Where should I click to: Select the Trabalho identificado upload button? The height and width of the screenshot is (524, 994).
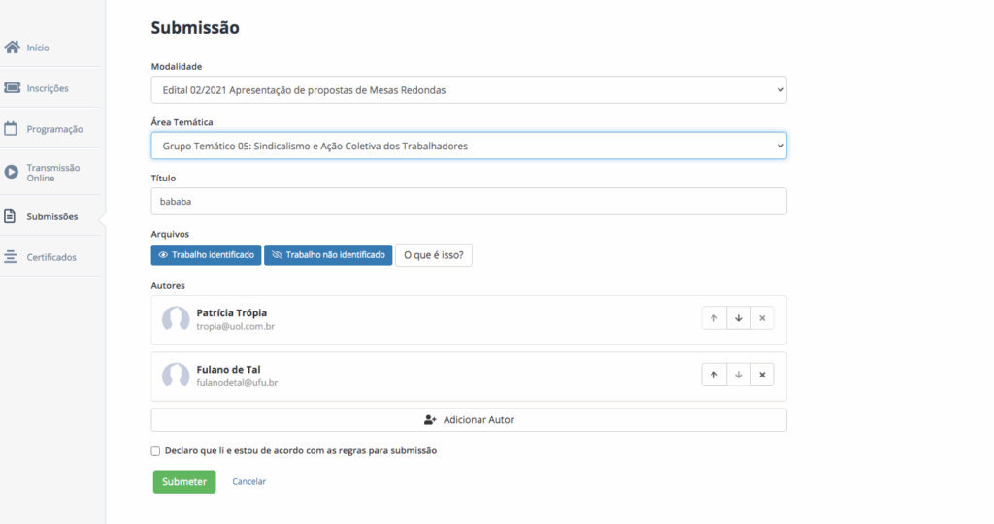(206, 255)
